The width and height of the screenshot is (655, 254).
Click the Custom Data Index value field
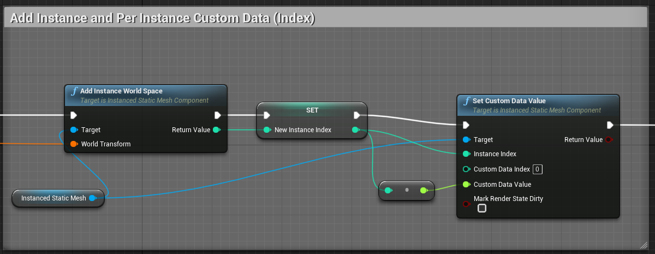538,169
